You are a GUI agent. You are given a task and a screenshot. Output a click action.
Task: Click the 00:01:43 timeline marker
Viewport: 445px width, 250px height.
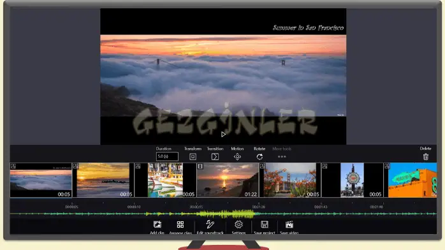point(321,207)
